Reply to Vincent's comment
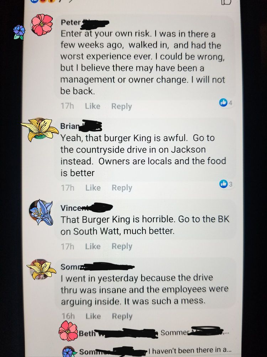The image size is (267, 357). point(122,246)
